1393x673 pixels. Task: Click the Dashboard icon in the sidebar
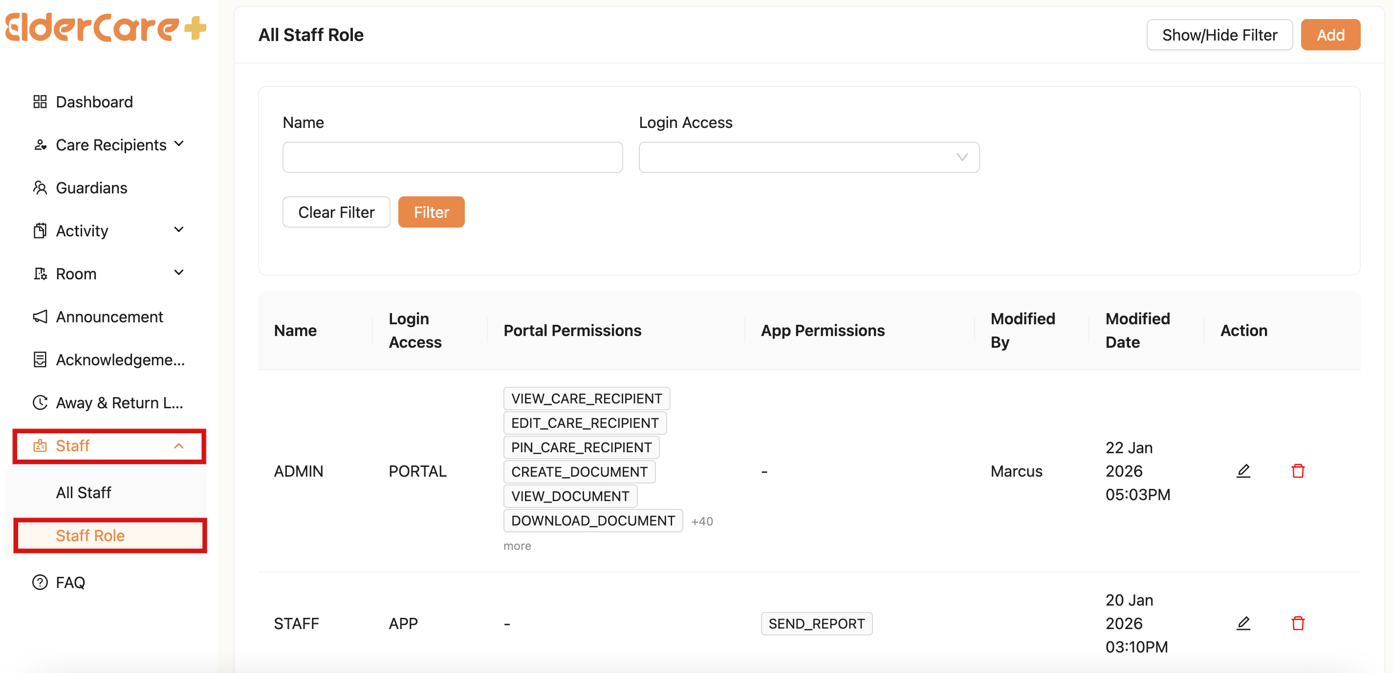coord(40,102)
